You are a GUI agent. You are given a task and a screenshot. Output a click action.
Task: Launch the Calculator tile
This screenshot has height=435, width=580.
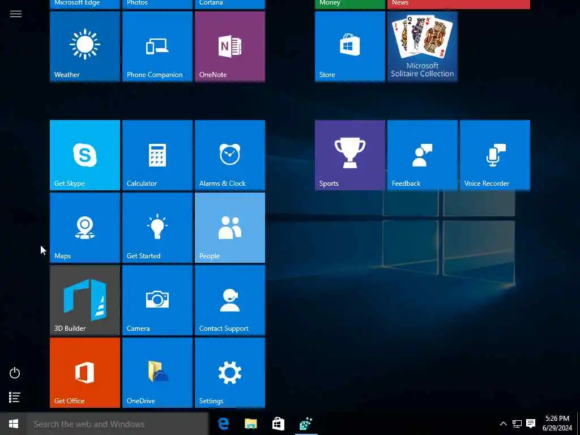[157, 155]
